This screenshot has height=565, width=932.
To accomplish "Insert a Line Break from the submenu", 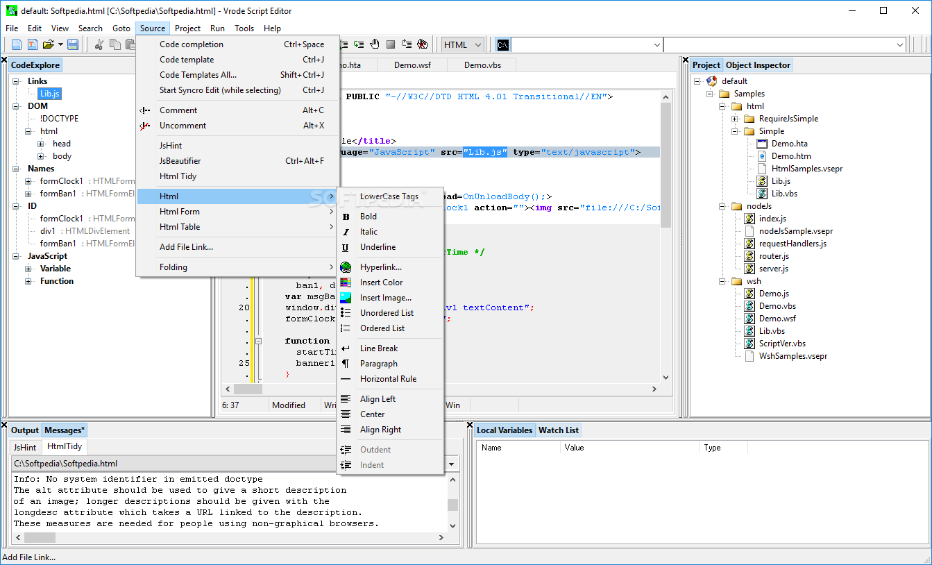I will (x=390, y=348).
